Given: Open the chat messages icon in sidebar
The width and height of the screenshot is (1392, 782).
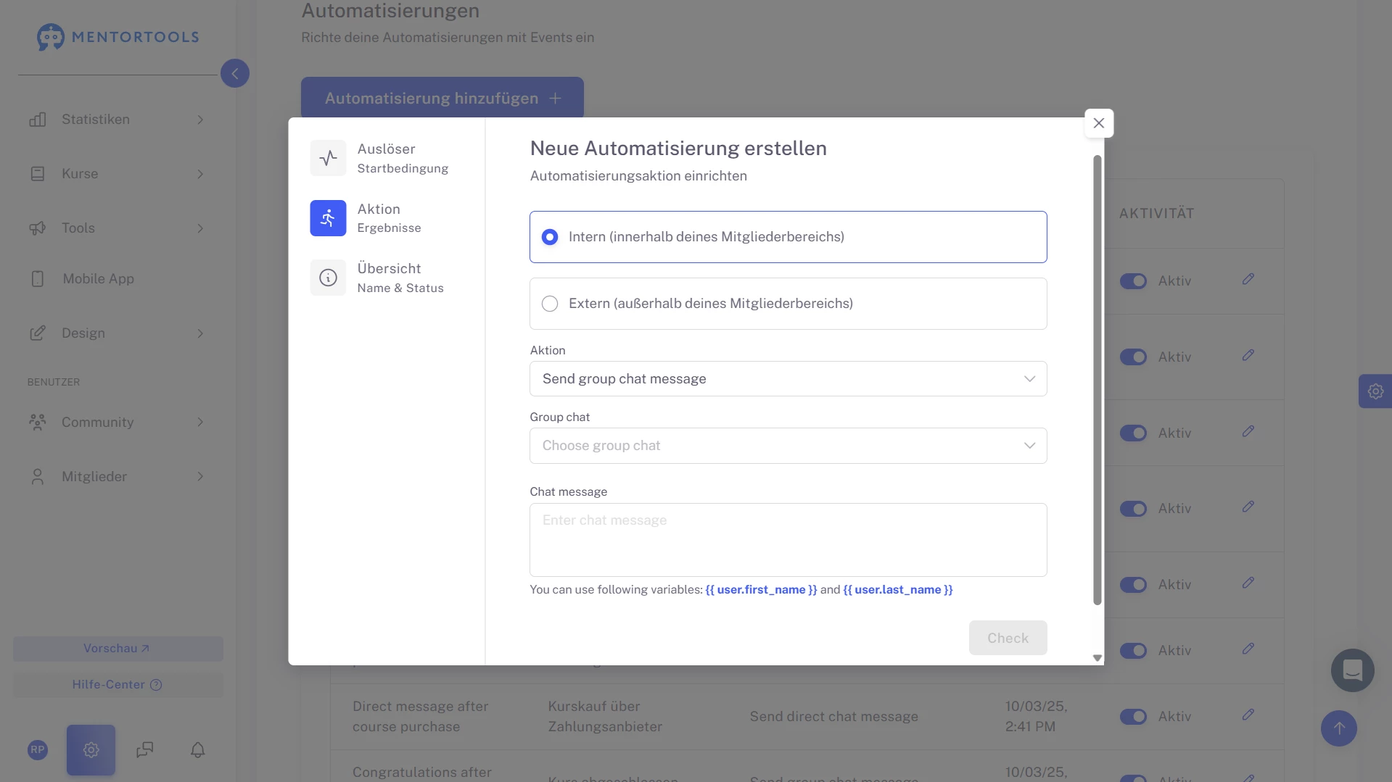Looking at the screenshot, I should [x=145, y=750].
